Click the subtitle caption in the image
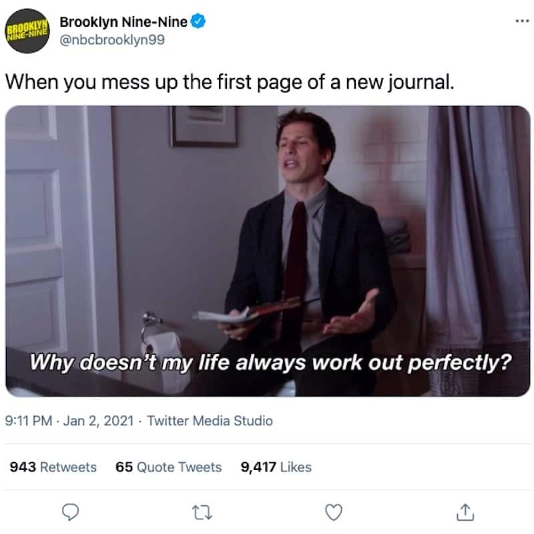 (271, 362)
